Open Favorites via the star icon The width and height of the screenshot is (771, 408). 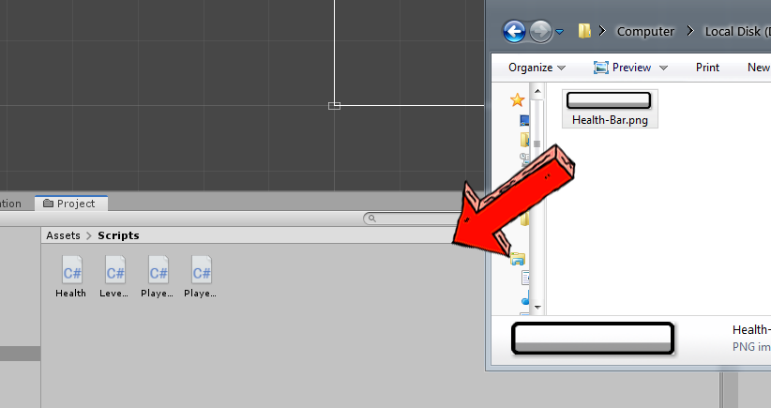(x=517, y=99)
